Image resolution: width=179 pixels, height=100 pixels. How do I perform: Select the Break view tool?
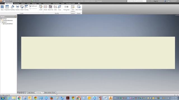[x=45, y=8]
